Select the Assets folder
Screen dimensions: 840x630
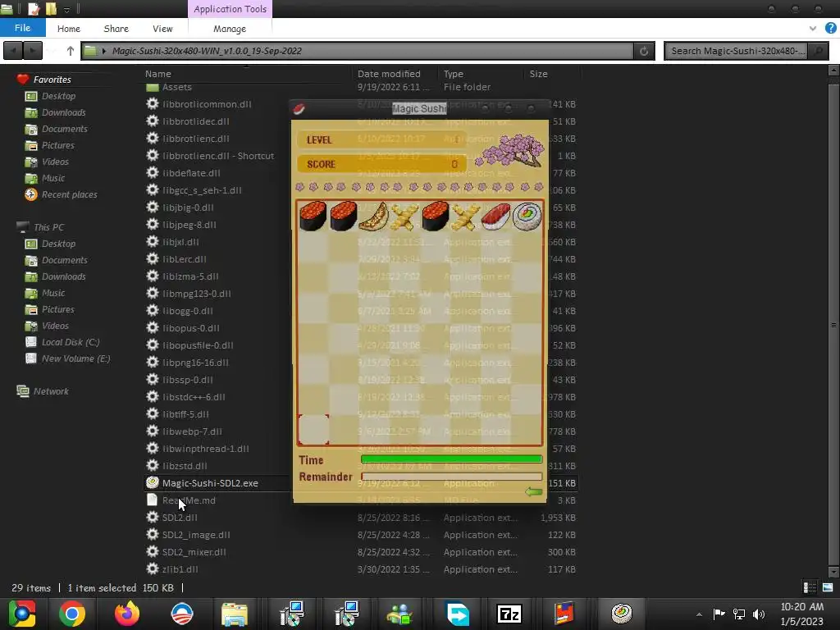pos(177,87)
